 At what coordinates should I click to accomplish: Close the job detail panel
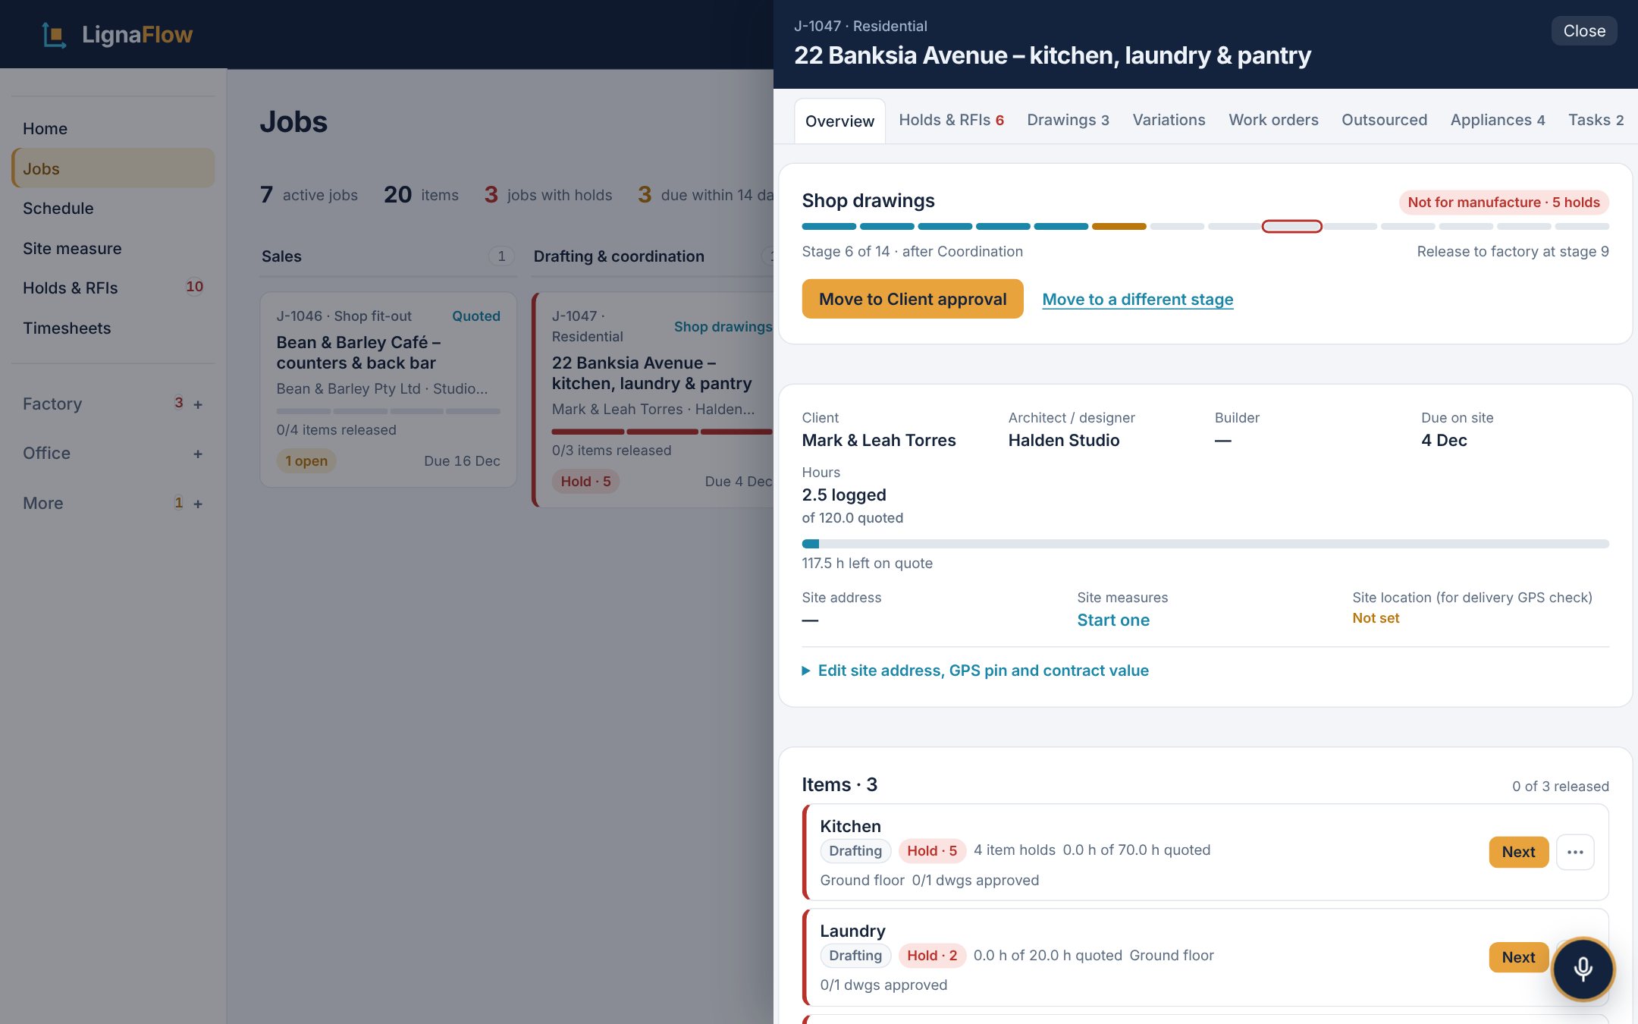(1584, 31)
